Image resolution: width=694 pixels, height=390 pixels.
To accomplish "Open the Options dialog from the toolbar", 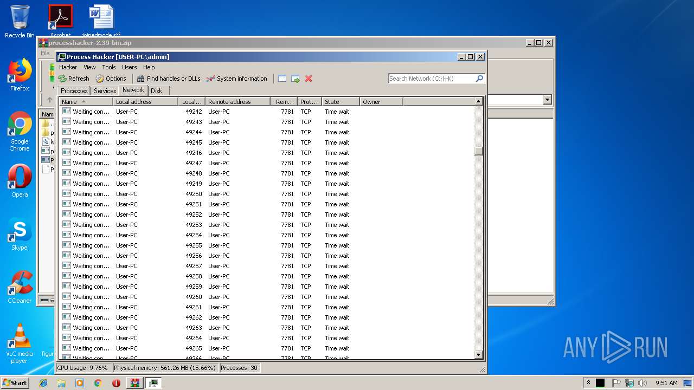I will click(x=111, y=79).
